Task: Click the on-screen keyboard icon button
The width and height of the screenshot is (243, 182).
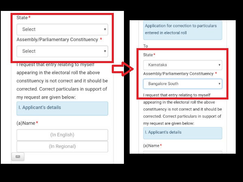Action: point(18,157)
